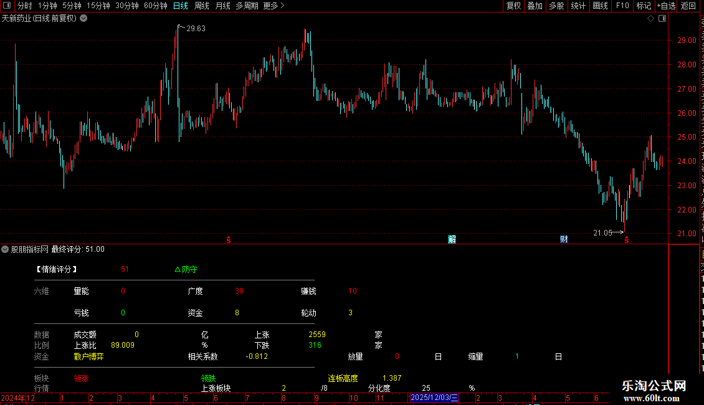Toggle the side panel icon at chart top-right

[662, 19]
